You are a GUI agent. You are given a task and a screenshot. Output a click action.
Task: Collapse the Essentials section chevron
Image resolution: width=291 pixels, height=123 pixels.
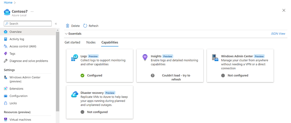(x=66, y=34)
